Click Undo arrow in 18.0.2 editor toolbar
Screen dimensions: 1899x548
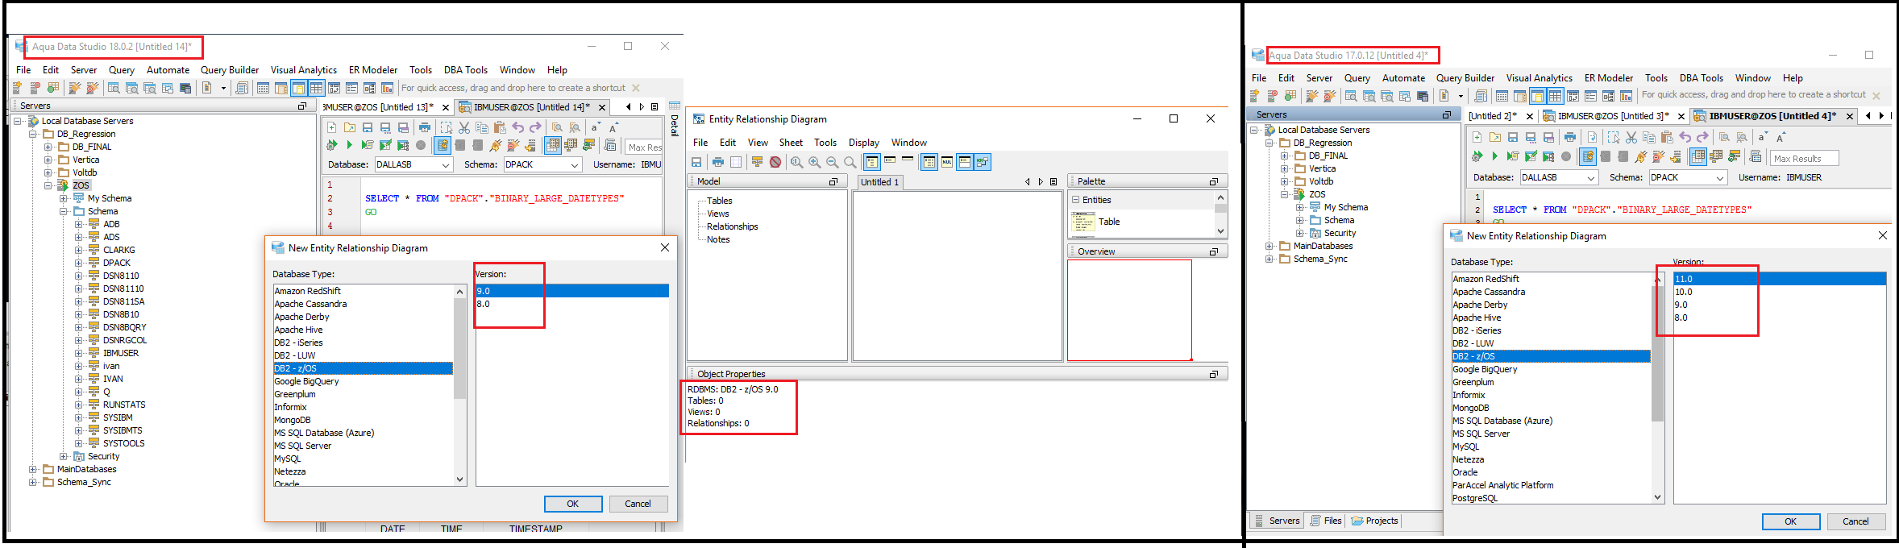tap(517, 127)
